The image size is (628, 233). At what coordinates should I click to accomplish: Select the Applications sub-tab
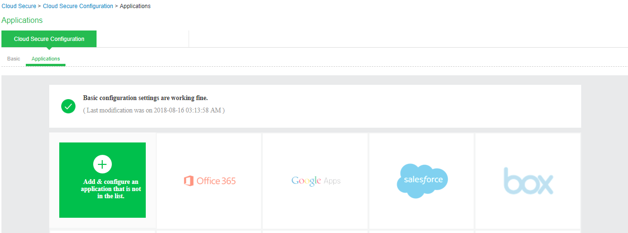[x=46, y=59]
